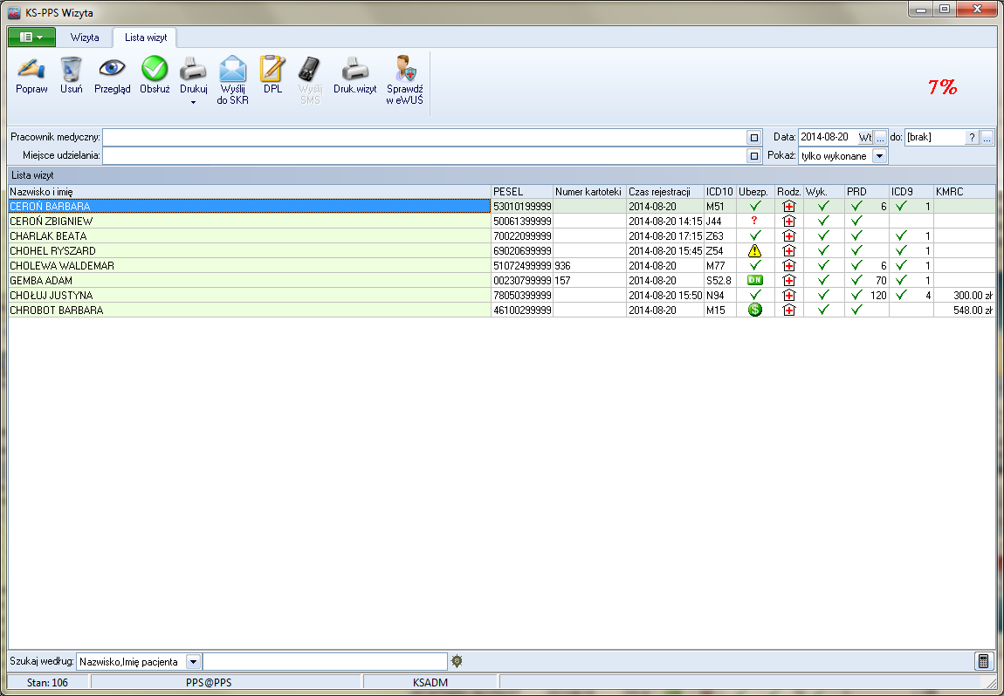1004x696 pixels.
Task: Expand 'Szukaj według' search criteria dropdown
Action: 194,662
